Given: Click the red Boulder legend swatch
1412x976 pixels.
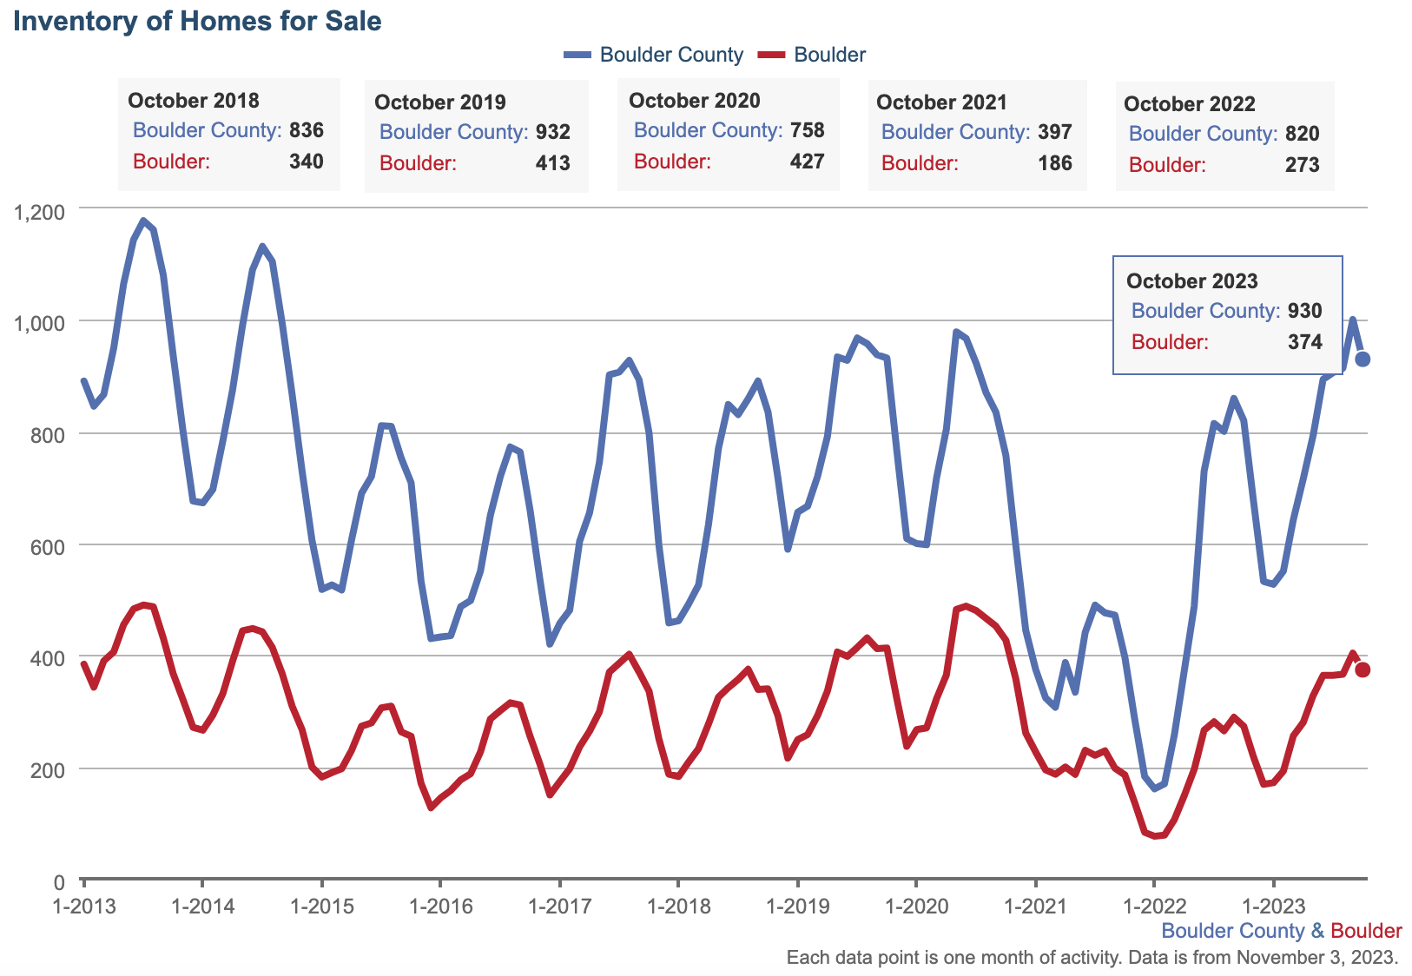Looking at the screenshot, I should [772, 55].
